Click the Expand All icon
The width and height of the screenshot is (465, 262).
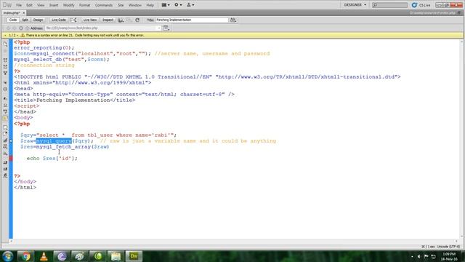pyautogui.click(x=5, y=73)
